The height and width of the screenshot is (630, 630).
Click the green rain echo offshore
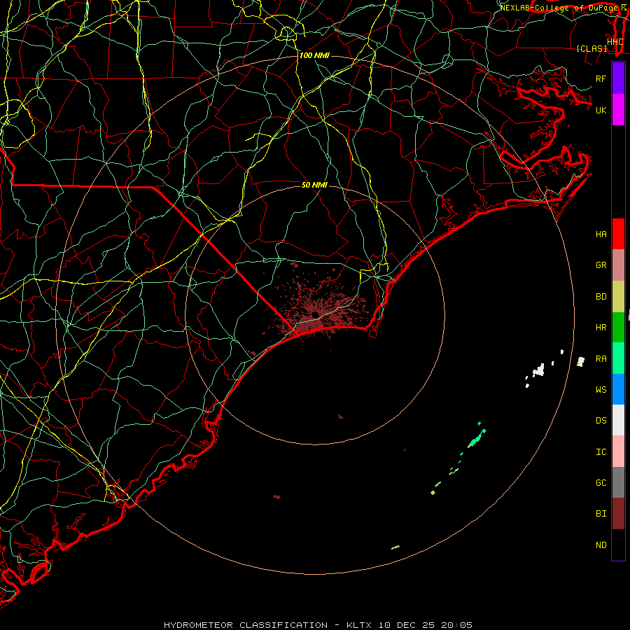(x=477, y=439)
